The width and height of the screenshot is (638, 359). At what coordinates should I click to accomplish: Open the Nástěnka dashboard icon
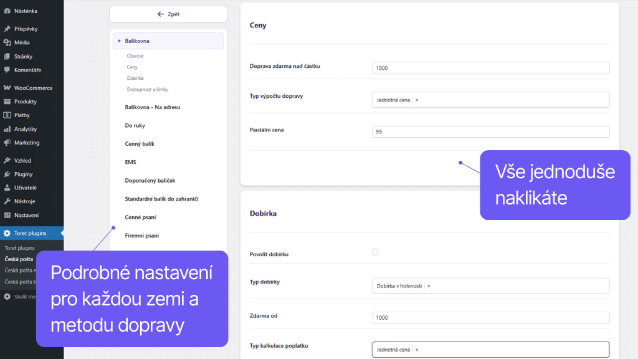[x=7, y=11]
